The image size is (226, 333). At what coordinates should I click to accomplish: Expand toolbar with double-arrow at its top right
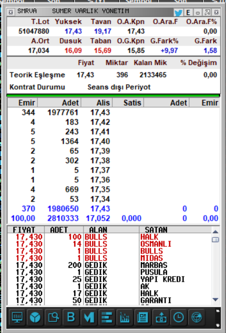(x=217, y=311)
